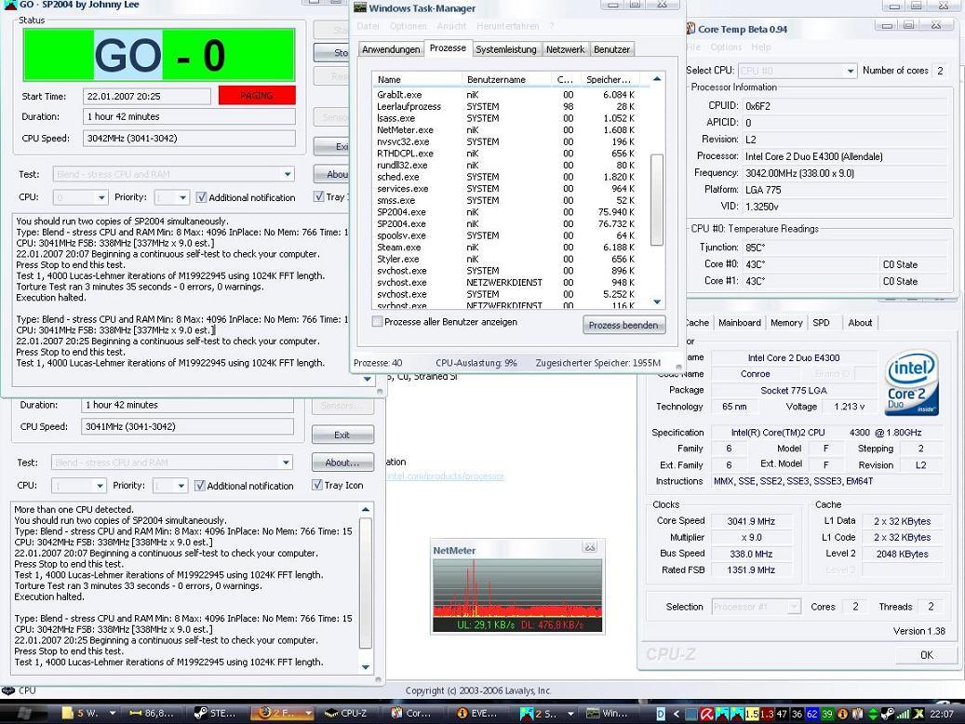Screen dimensions: 965x724
Task: Switch to the '86,8...' taskbar item
Action: pos(152,713)
